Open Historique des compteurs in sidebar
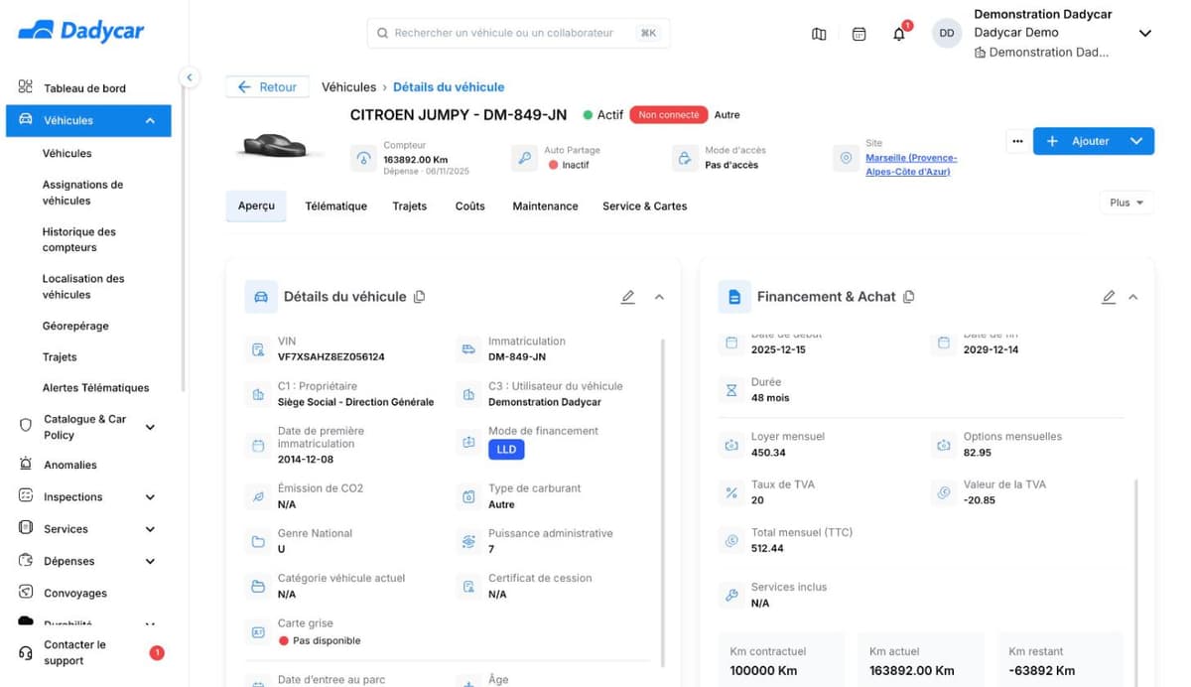The image size is (1191, 687). [78, 239]
